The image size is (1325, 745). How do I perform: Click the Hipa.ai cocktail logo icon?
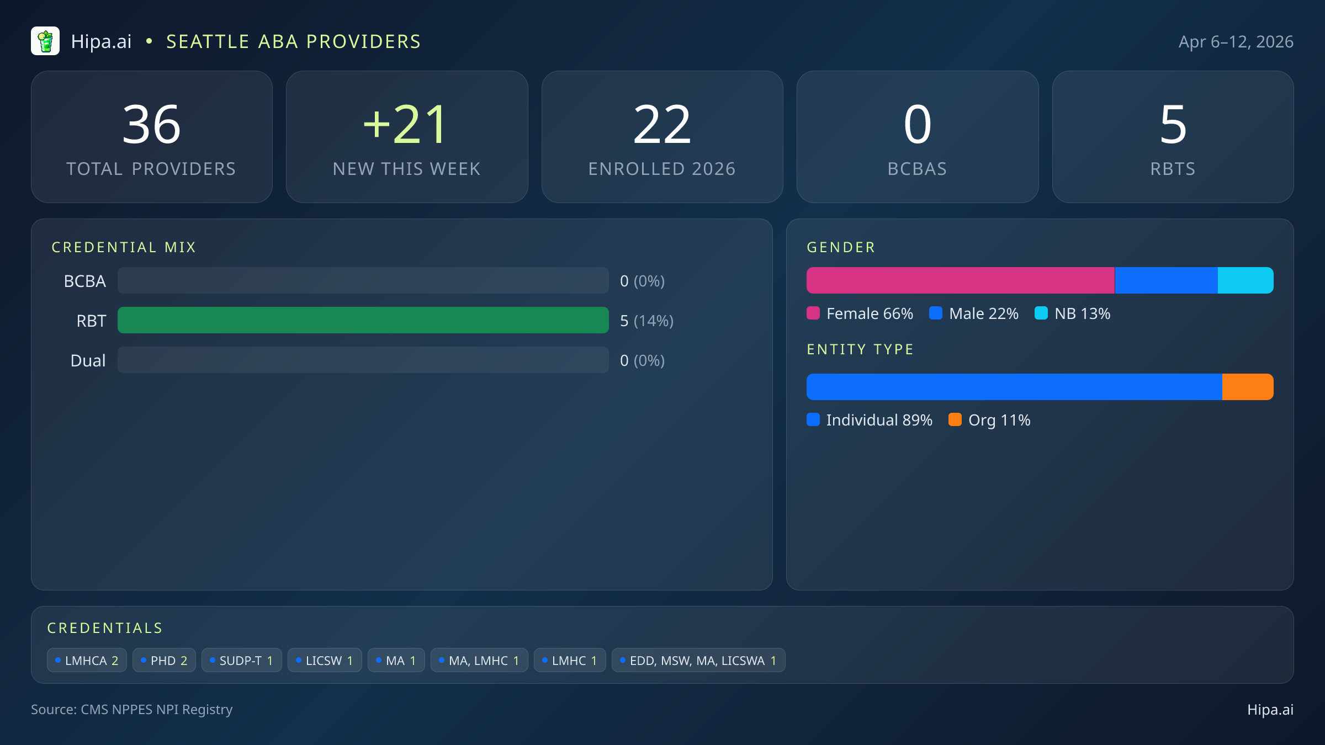click(45, 41)
